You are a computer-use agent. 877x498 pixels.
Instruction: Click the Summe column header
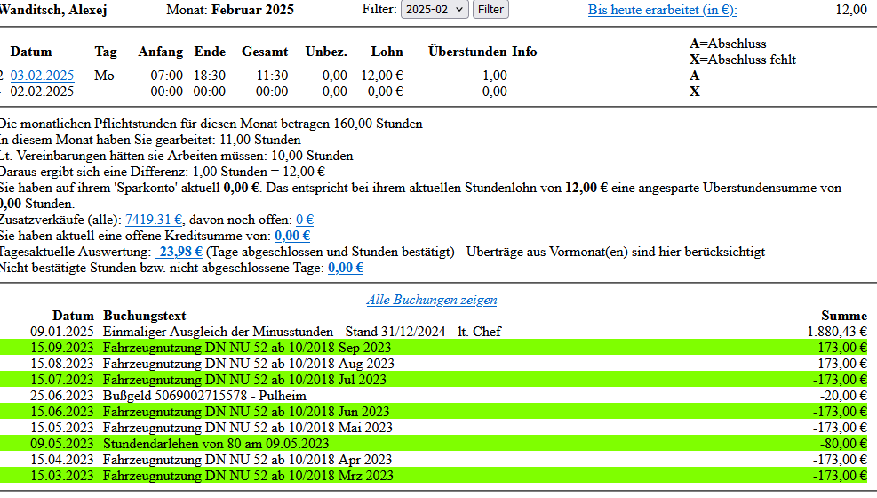click(843, 316)
